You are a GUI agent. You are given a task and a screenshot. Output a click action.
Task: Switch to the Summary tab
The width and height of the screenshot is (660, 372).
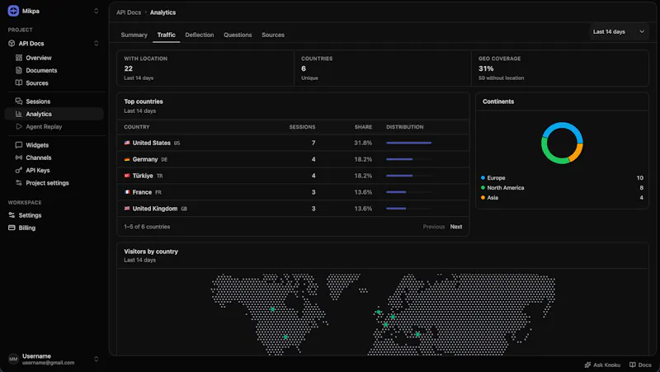(134, 35)
